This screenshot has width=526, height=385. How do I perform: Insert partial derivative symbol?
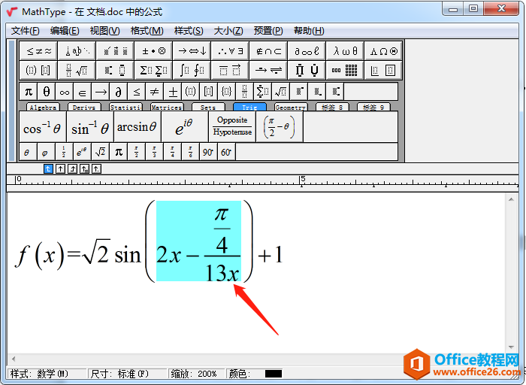pyautogui.click(x=119, y=91)
